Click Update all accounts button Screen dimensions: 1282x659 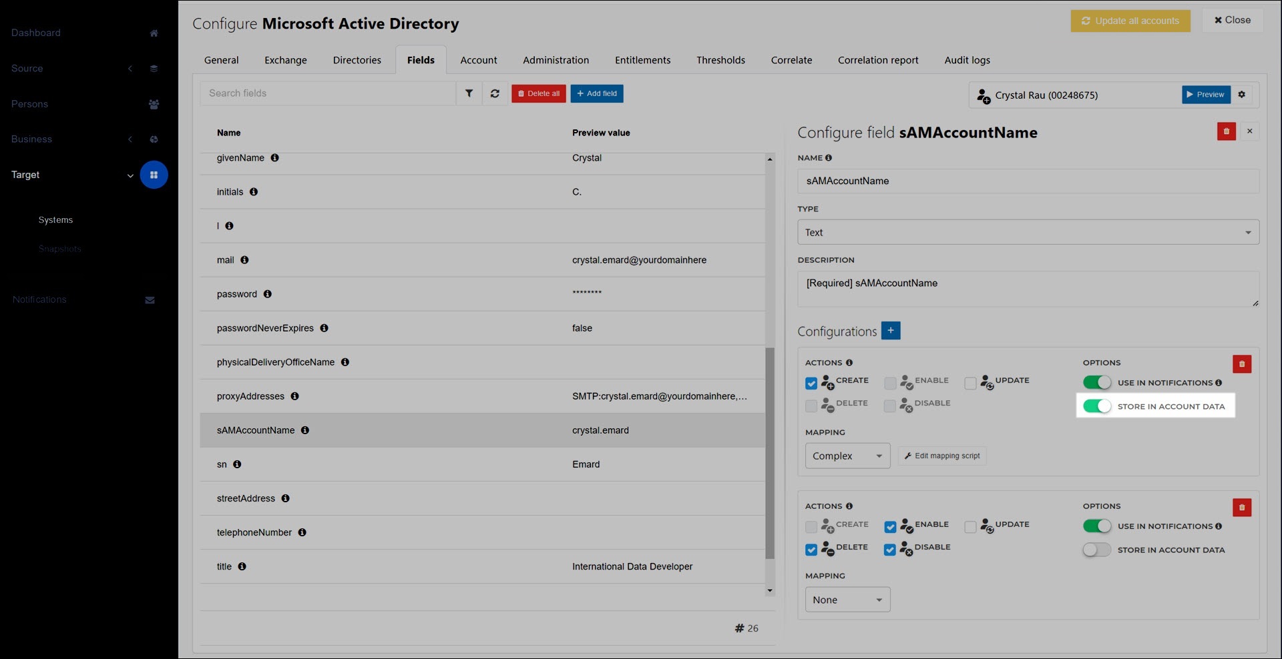pyautogui.click(x=1130, y=21)
